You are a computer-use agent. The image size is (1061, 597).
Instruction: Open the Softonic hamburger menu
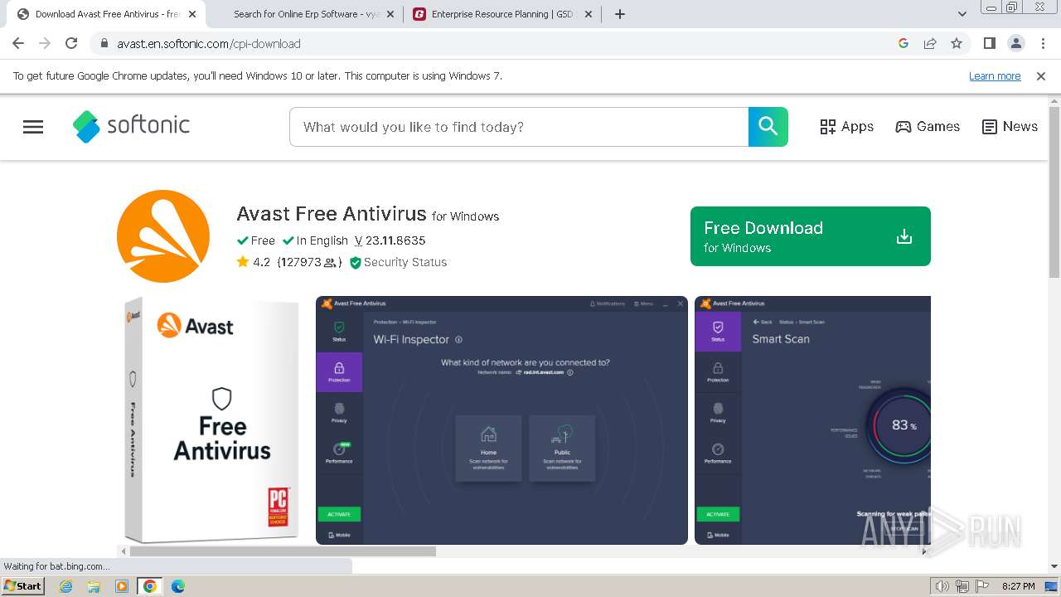(x=33, y=127)
